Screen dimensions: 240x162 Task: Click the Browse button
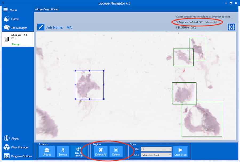coord(63,151)
